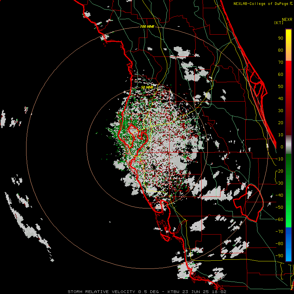Click the 0 legend value
Screen dimensions: 294x294
point(282,147)
